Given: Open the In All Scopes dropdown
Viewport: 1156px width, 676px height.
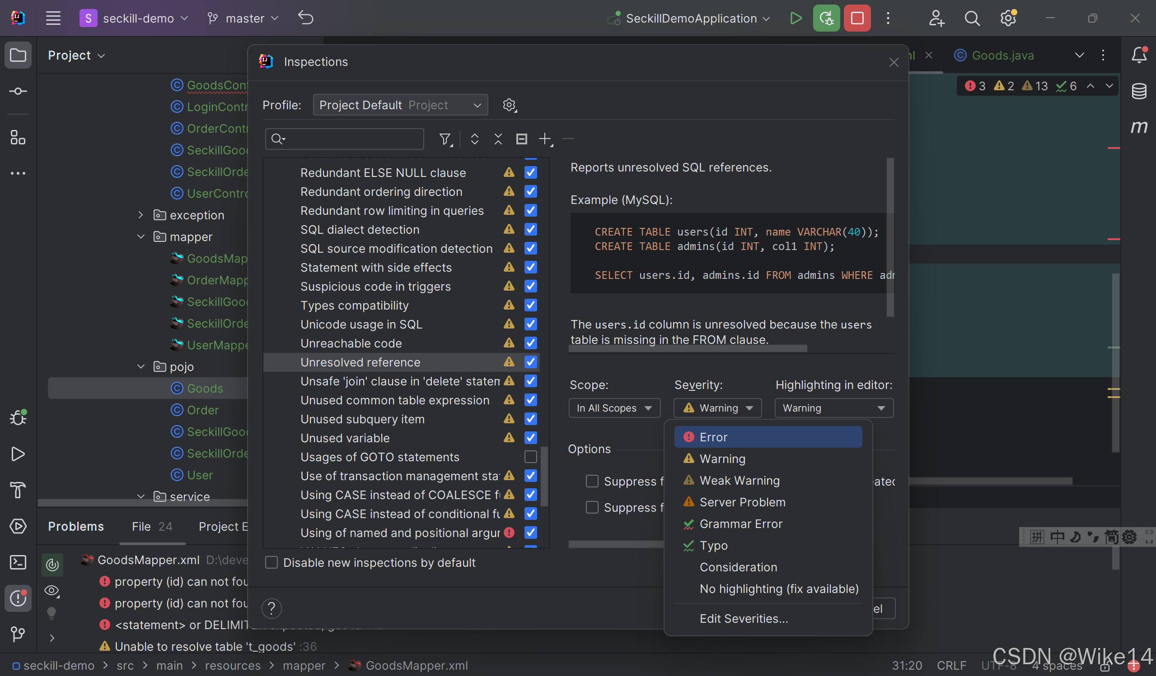Looking at the screenshot, I should [614, 408].
